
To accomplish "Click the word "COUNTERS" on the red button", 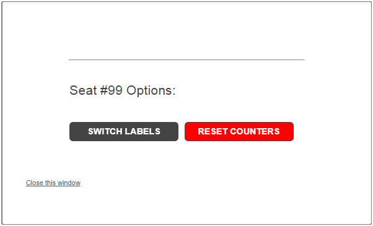I will (x=255, y=131).
